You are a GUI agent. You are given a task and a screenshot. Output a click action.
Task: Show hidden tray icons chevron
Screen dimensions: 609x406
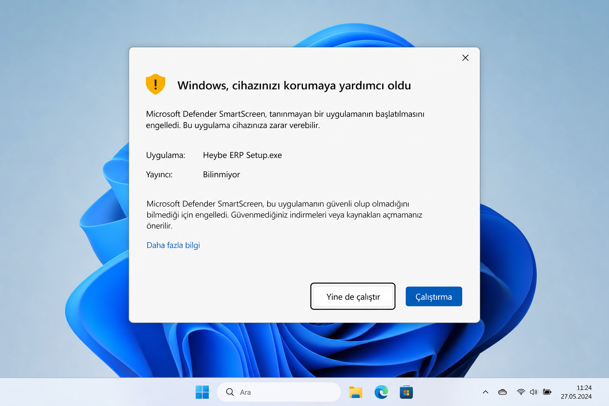click(485, 392)
